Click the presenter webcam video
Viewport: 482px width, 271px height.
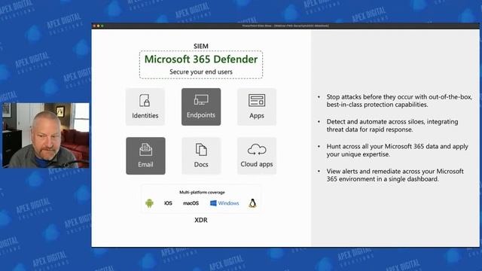(46, 135)
